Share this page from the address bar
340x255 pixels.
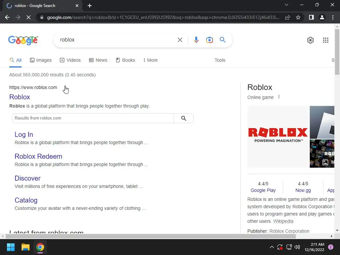coord(288,17)
